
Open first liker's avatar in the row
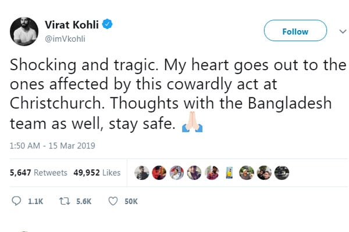tap(141, 173)
